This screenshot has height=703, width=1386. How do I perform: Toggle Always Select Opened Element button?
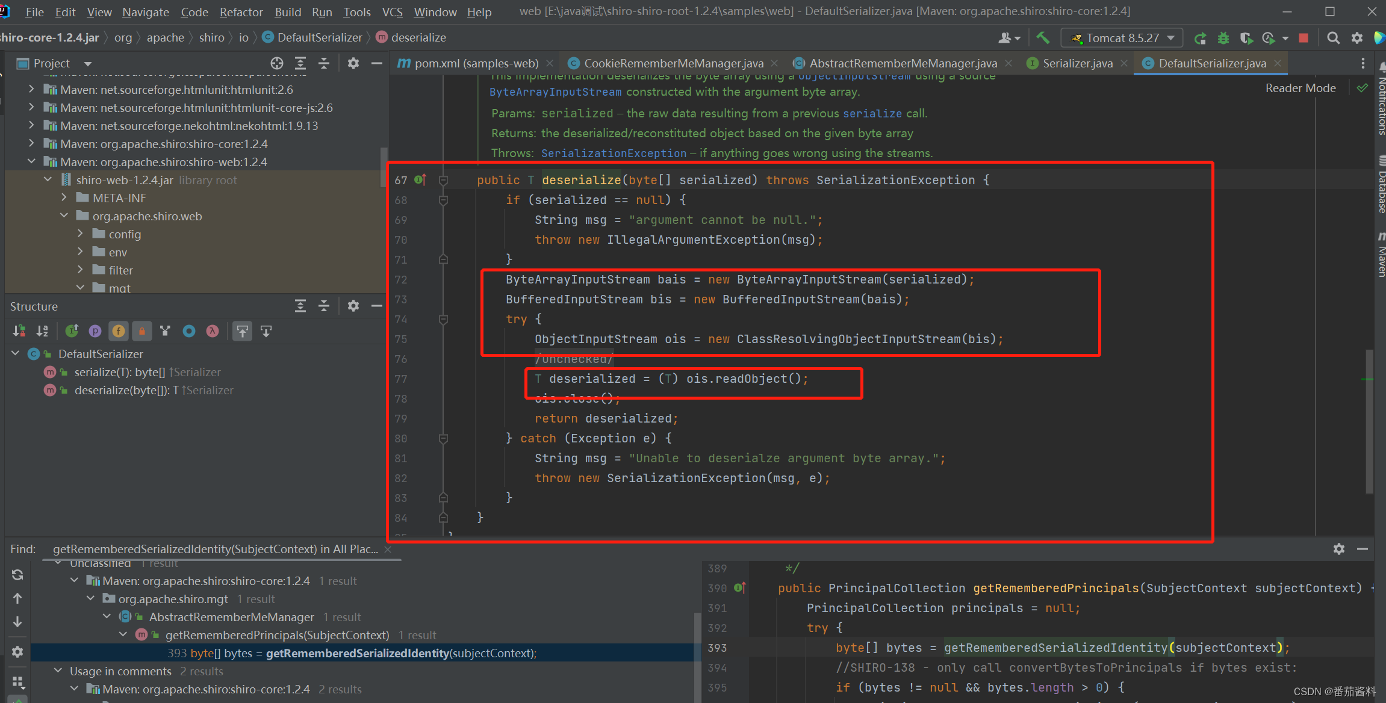[x=242, y=331]
